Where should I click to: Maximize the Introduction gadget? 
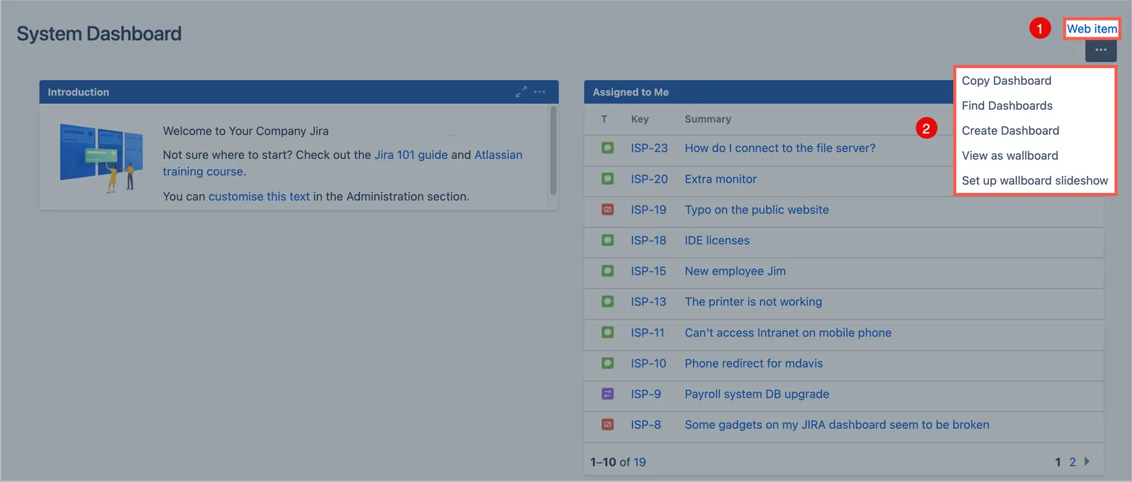click(521, 92)
